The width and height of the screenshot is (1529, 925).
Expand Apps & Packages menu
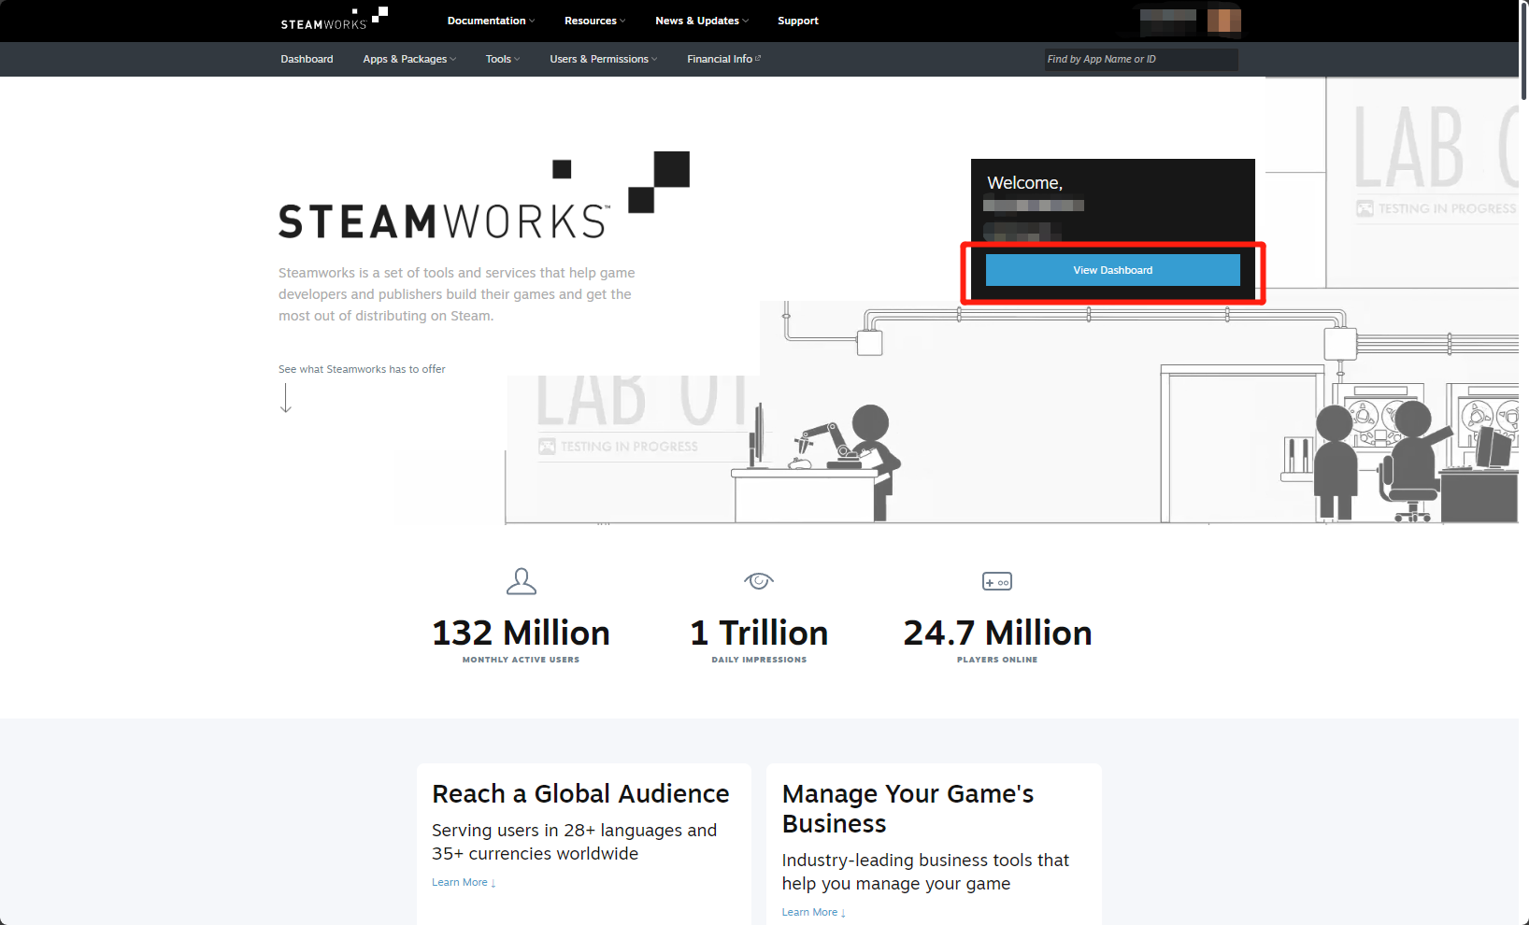[409, 59]
